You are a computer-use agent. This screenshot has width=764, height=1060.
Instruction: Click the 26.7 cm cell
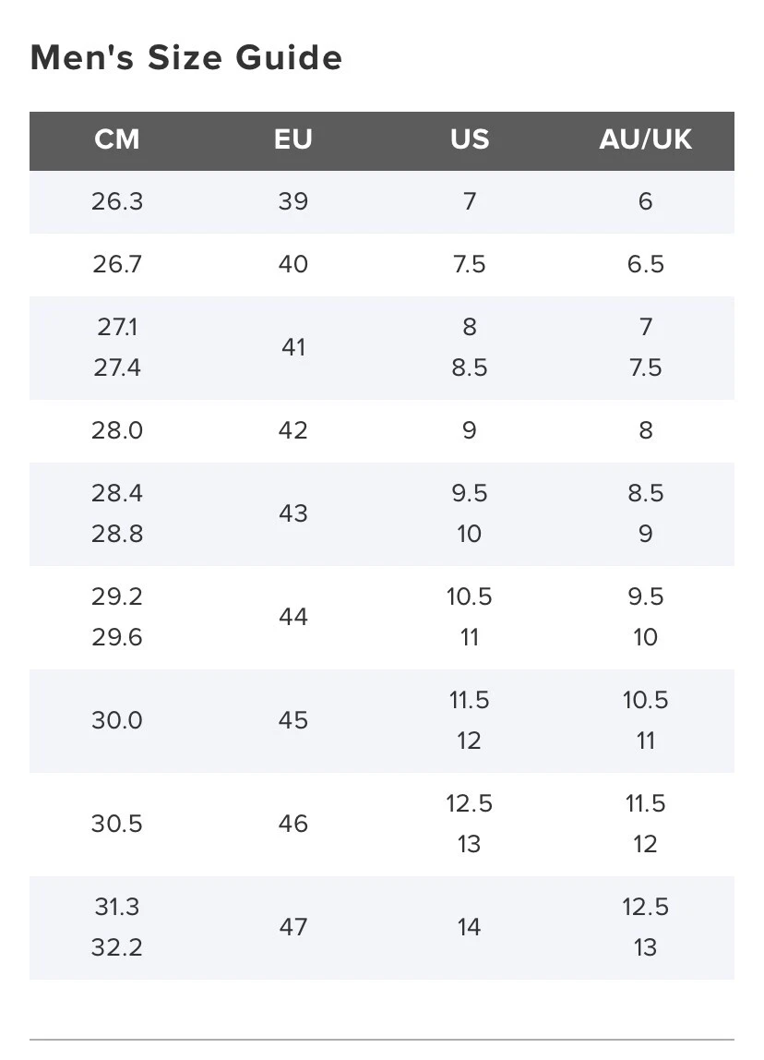[x=117, y=264]
